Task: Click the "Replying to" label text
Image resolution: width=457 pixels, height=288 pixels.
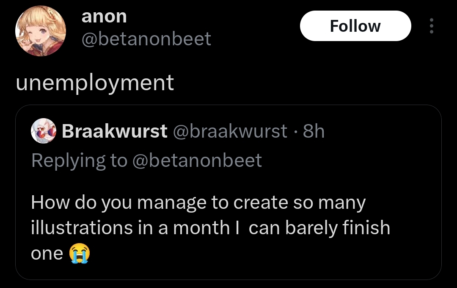Action: 79,161
